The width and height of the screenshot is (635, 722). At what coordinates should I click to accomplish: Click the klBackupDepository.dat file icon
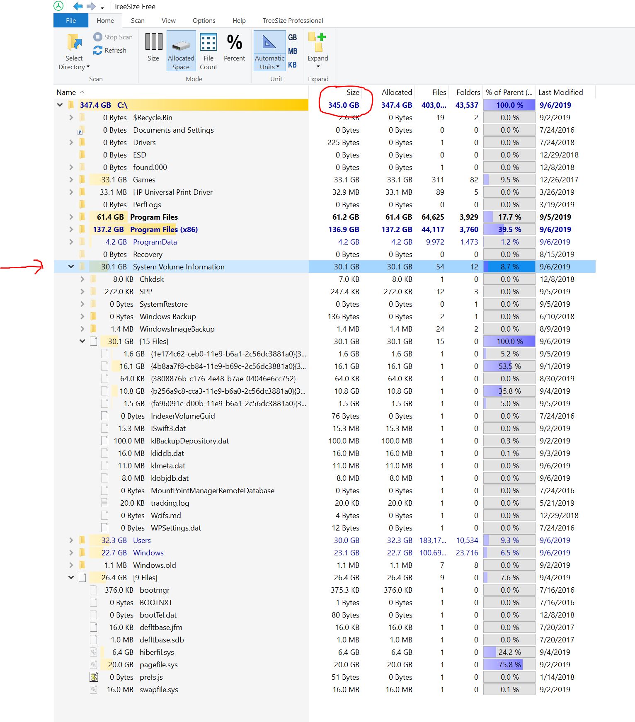105,441
